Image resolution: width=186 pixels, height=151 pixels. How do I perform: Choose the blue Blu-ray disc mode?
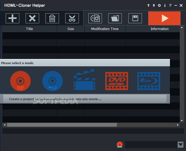(52, 81)
